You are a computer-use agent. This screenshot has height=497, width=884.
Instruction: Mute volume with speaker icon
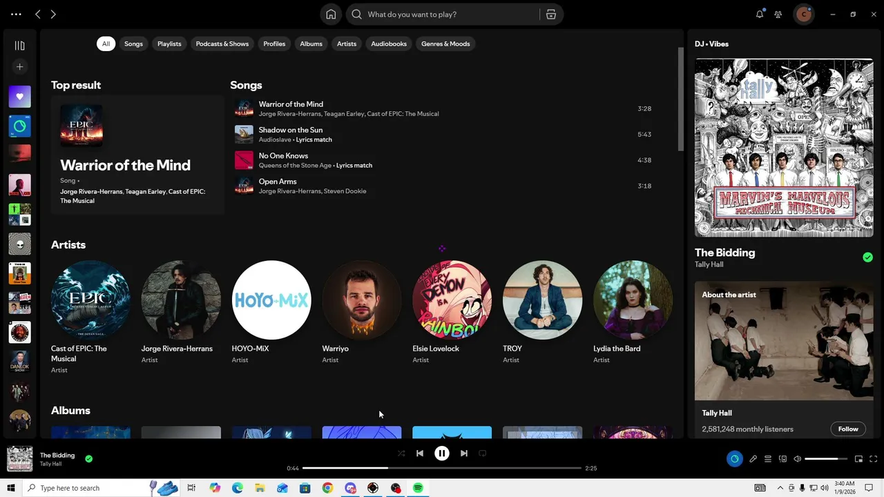798,459
